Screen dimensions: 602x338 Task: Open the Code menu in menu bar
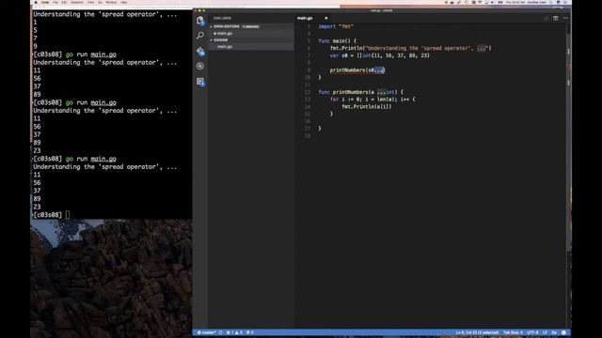tap(45, 2)
